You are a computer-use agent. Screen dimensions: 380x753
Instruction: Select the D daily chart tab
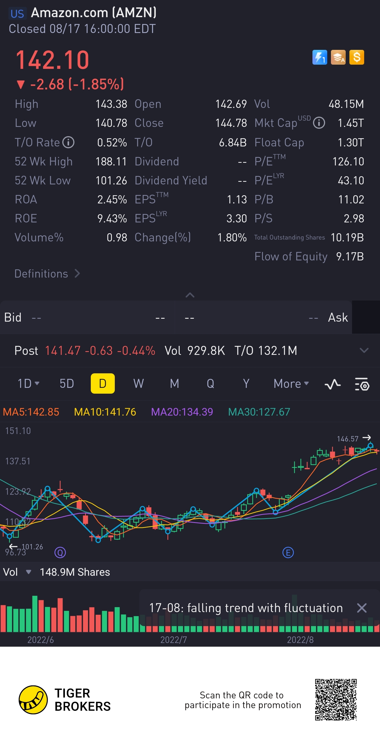point(103,384)
